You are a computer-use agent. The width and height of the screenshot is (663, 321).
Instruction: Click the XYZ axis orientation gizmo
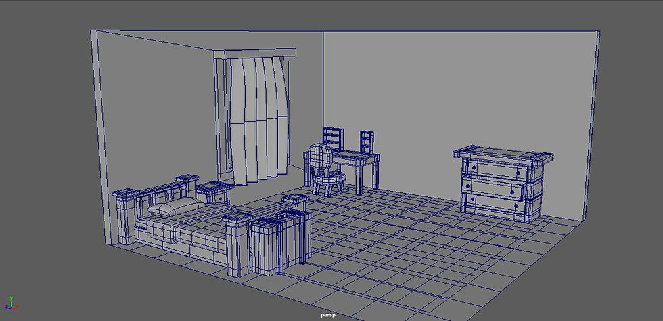point(11,303)
